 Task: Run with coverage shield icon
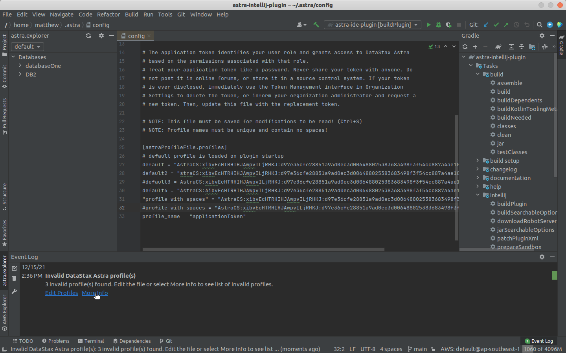(449, 25)
